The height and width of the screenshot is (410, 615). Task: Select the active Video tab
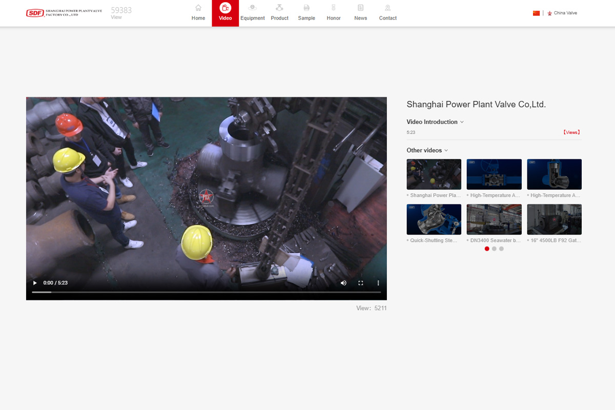click(225, 13)
